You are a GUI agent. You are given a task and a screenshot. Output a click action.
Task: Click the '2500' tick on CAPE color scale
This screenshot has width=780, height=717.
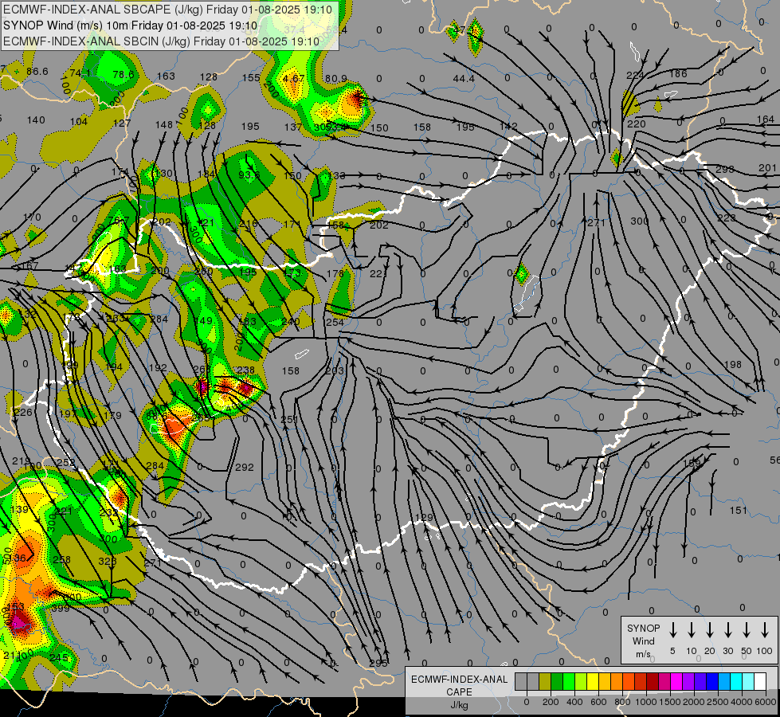click(x=717, y=702)
